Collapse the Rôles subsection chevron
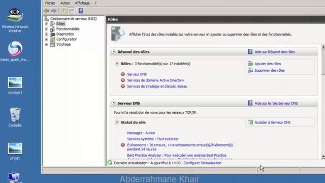Viewport: 325px width, 183px height. click(117, 64)
